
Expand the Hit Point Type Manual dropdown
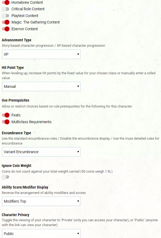click(x=41, y=86)
